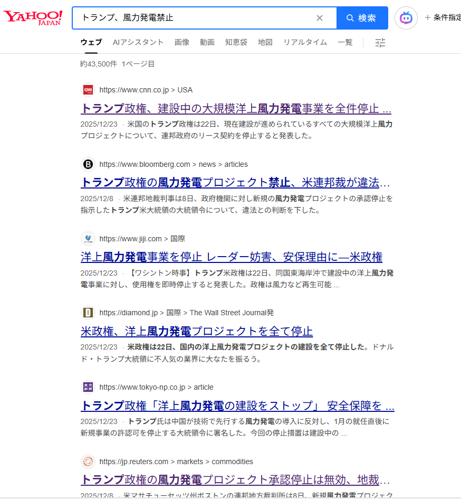Click the CNN favicon in first result
Viewport: 461px width, 499px height.
[x=88, y=90]
